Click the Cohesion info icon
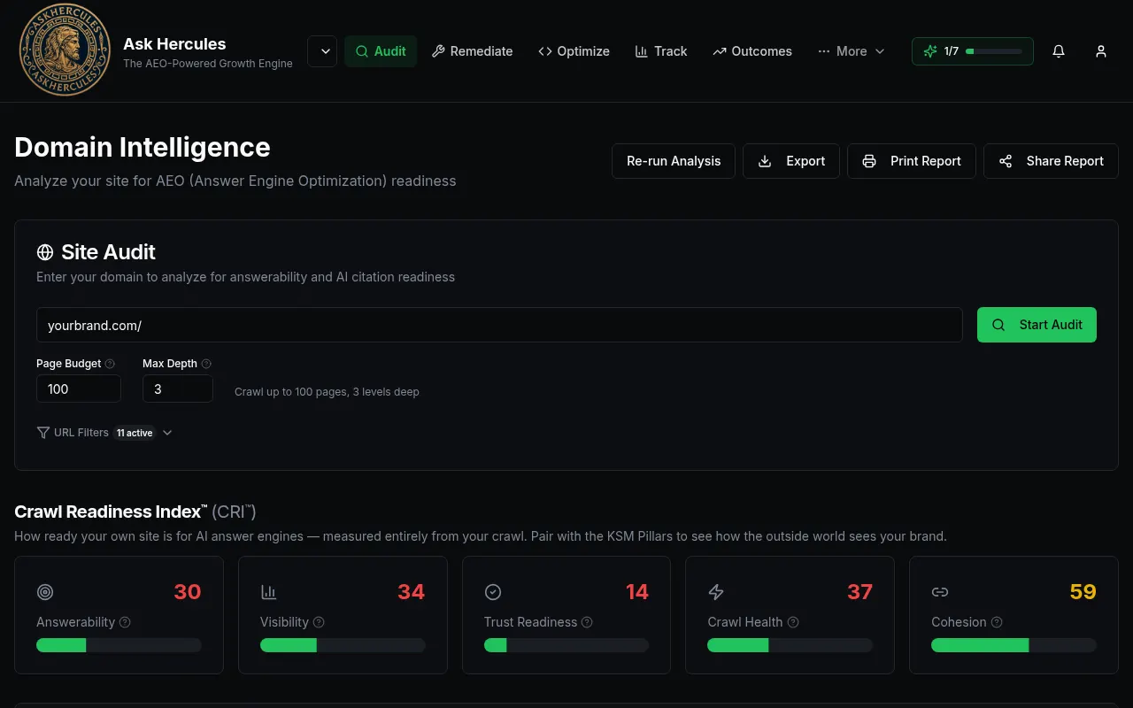This screenshot has width=1133, height=708. (x=997, y=622)
